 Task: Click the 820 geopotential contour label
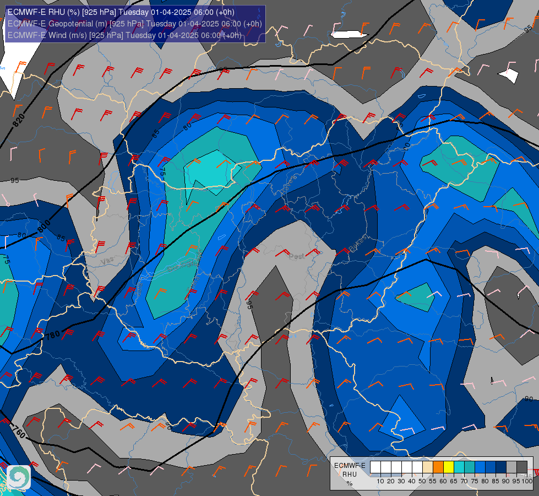19,120
